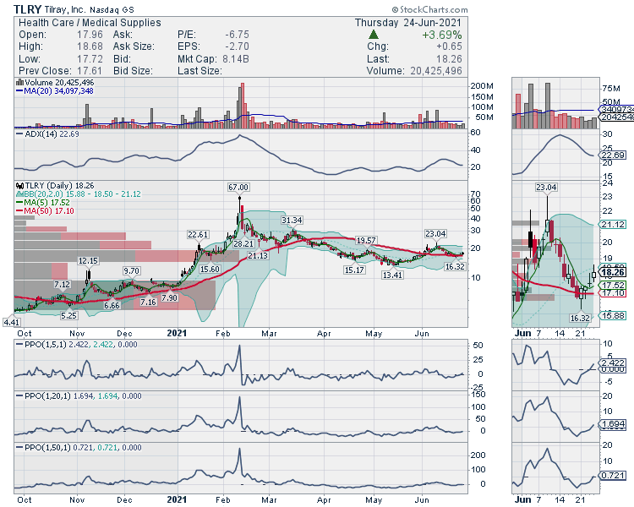
Task: Click the 22.69 ADX axis tag
Action: pos(613,155)
